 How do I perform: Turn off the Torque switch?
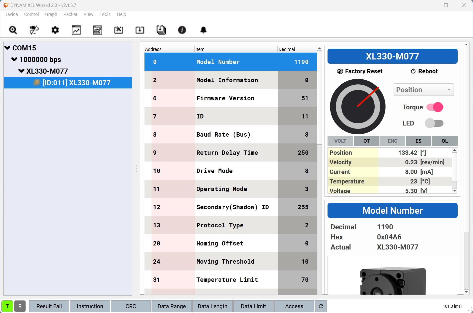(435, 107)
